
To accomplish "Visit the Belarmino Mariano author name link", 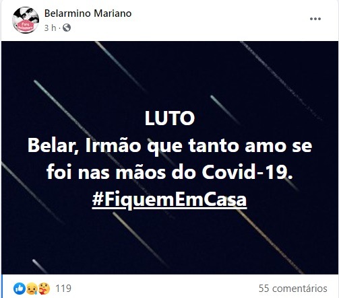I will point(88,13).
